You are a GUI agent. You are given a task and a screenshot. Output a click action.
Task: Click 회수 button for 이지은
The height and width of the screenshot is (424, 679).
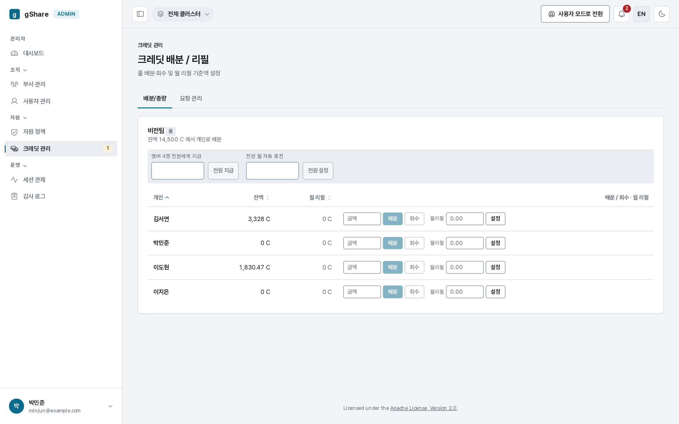[414, 292]
